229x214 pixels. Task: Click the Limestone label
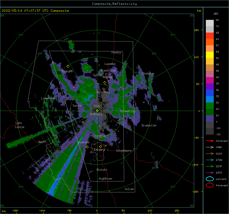point(48,98)
